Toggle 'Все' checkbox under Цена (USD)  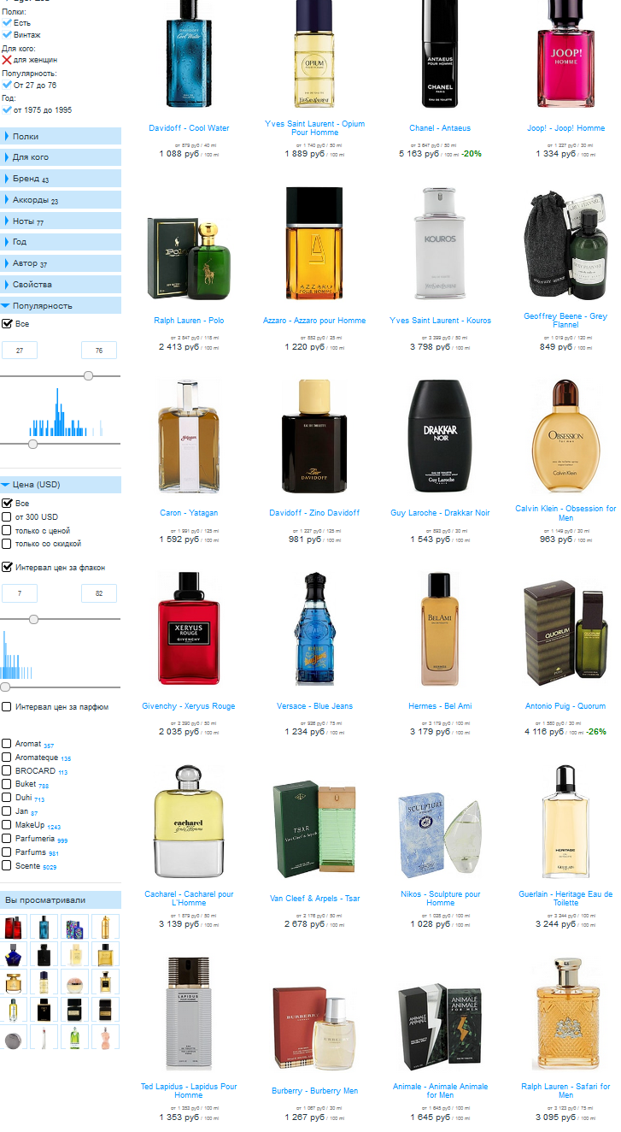[7, 504]
